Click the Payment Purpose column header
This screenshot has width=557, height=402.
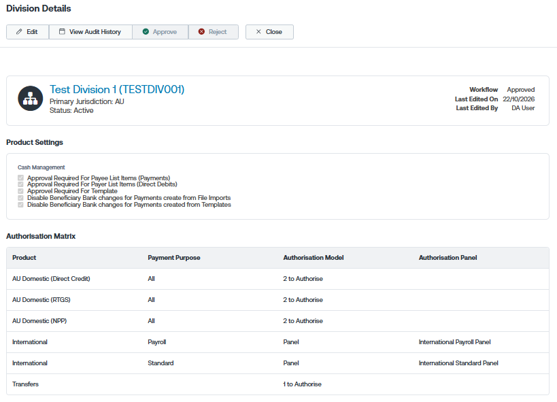pyautogui.click(x=174, y=258)
